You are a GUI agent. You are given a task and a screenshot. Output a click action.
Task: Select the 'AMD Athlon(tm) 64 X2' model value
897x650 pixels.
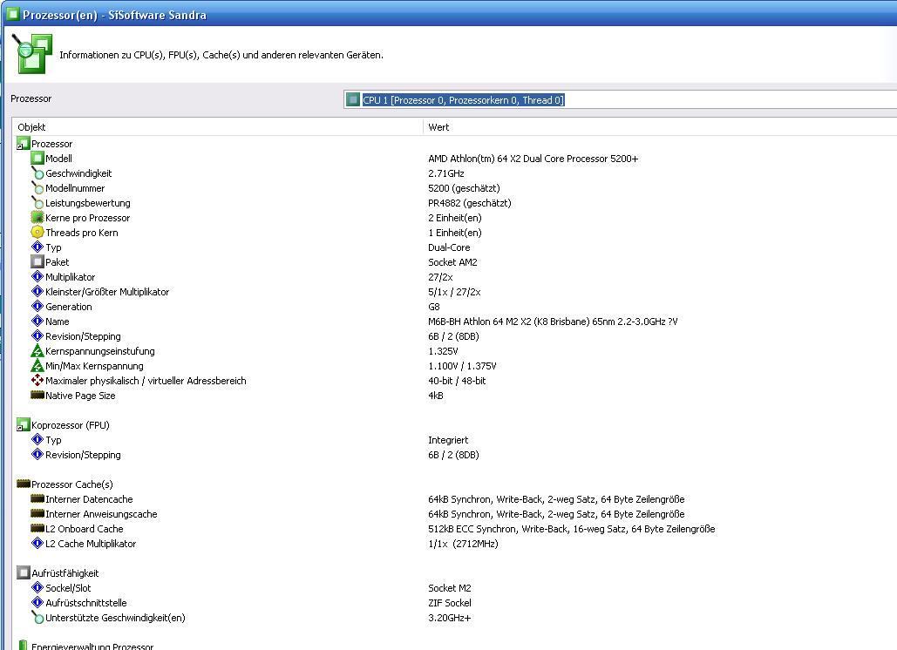(533, 159)
